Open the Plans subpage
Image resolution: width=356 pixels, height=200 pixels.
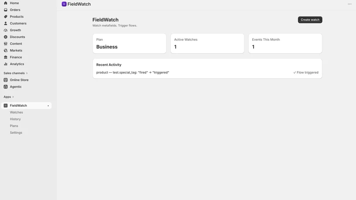[x=14, y=126]
